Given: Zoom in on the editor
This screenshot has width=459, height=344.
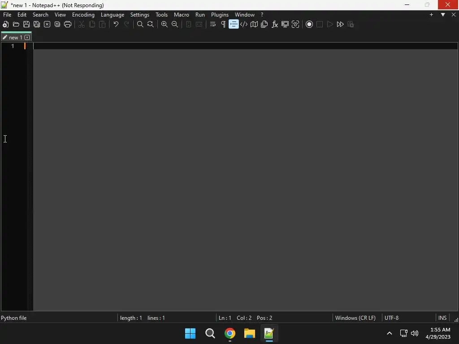Looking at the screenshot, I should 165,24.
